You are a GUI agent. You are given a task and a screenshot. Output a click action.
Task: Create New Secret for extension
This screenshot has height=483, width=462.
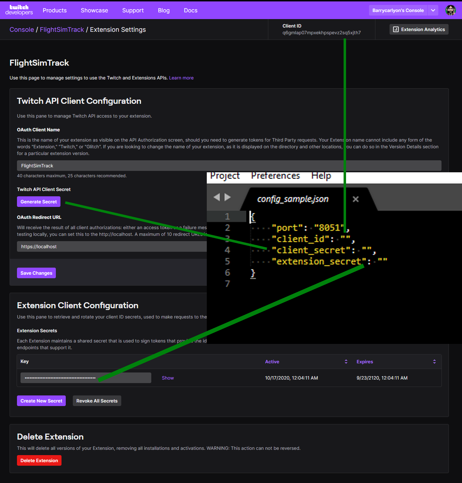(41, 401)
